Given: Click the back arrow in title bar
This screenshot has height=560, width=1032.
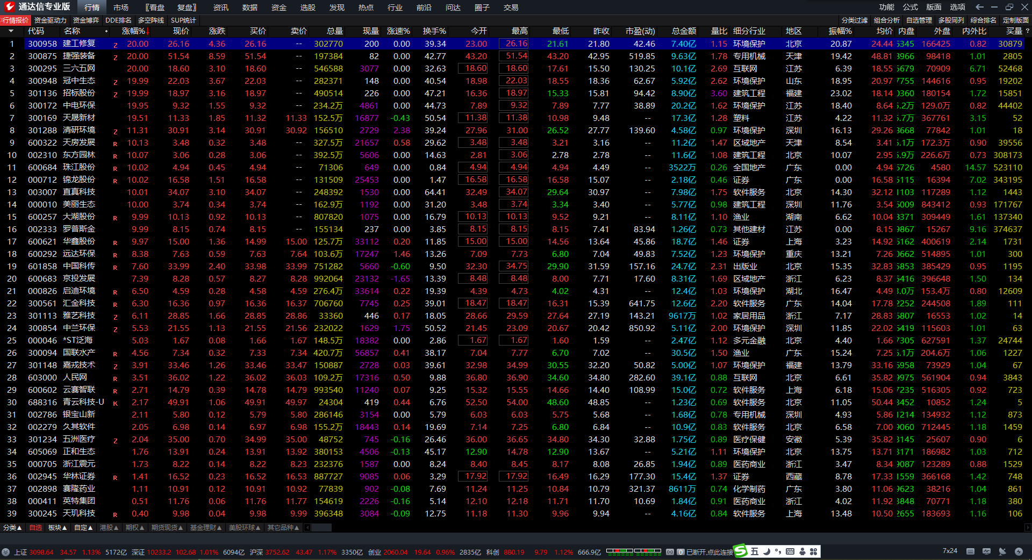Looking at the screenshot, I should click(979, 7).
